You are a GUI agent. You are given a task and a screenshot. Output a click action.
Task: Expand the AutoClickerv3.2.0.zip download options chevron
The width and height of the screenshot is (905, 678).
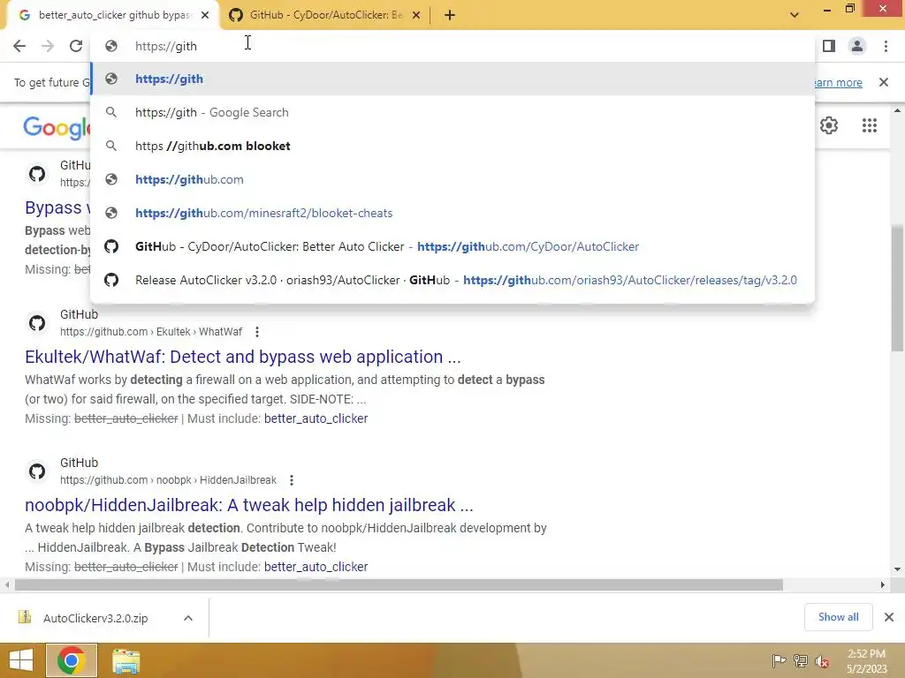188,618
